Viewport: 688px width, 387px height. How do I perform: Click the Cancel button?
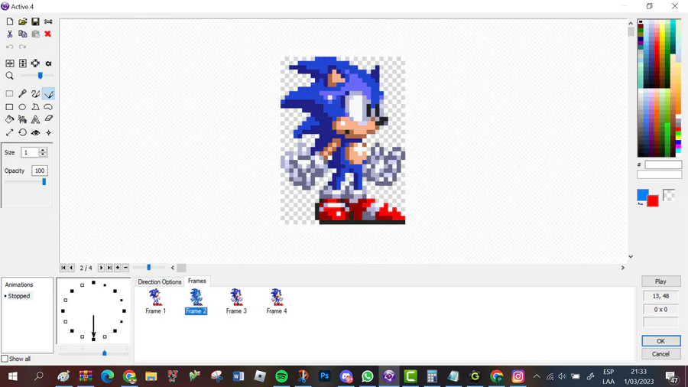(x=660, y=354)
